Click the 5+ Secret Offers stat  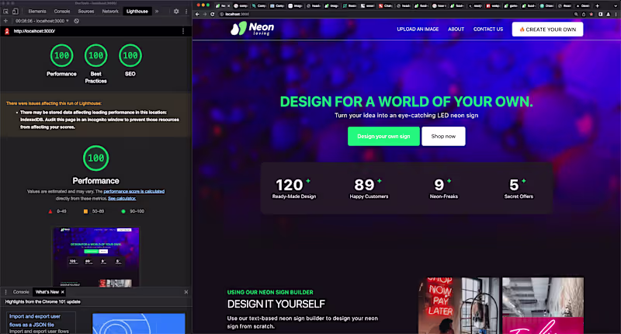(519, 188)
